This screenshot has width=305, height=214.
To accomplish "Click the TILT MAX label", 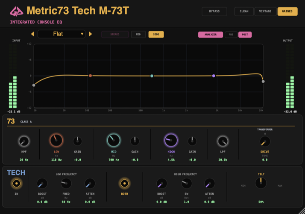I will tap(280, 186).
